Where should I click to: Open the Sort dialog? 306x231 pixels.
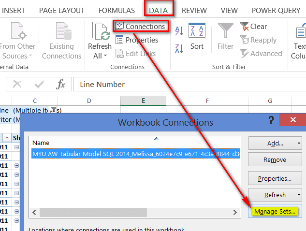tap(197, 36)
